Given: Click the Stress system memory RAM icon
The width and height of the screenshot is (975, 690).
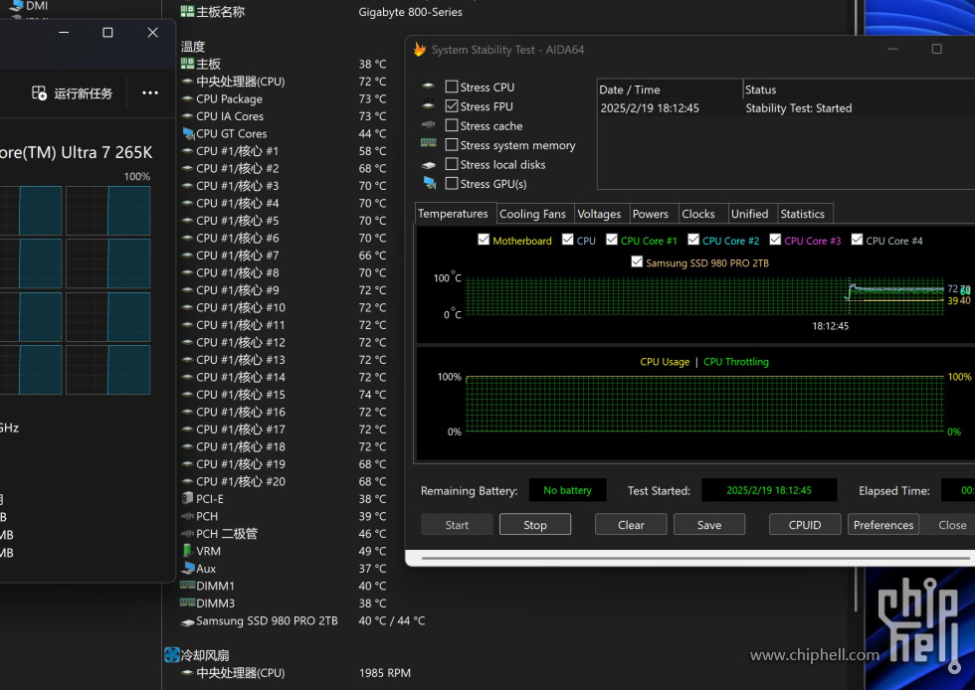Looking at the screenshot, I should pyautogui.click(x=429, y=143).
